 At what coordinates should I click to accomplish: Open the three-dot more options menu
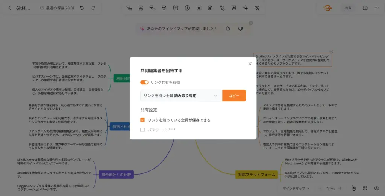coord(377,8)
